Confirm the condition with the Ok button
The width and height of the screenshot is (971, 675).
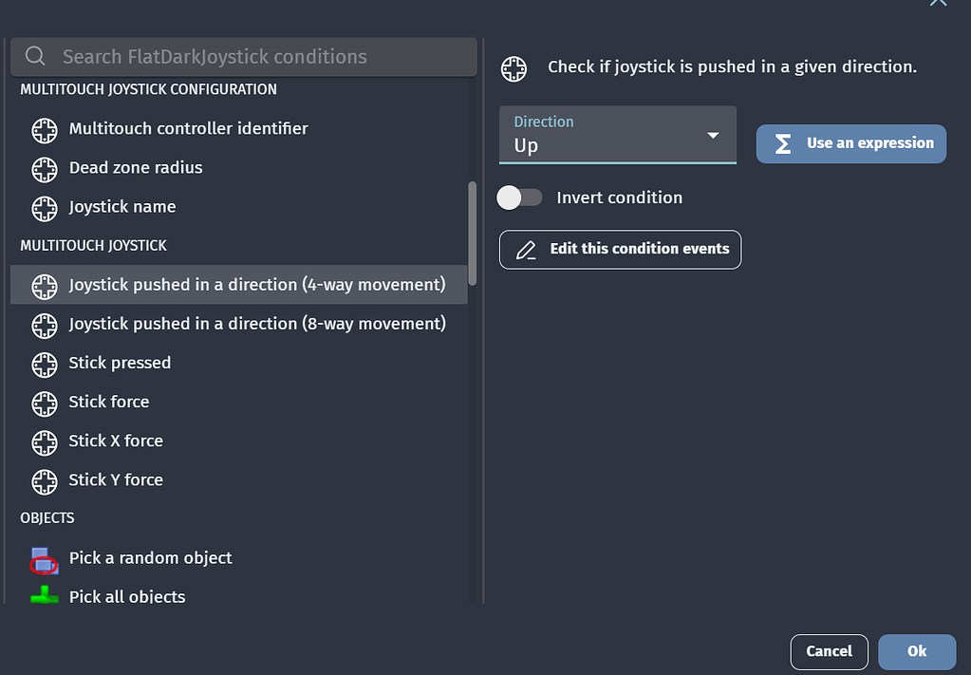(x=915, y=651)
